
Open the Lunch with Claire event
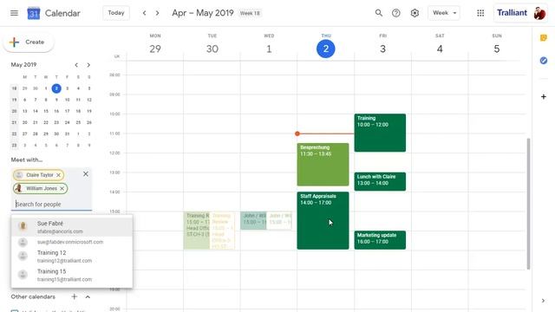pos(380,181)
